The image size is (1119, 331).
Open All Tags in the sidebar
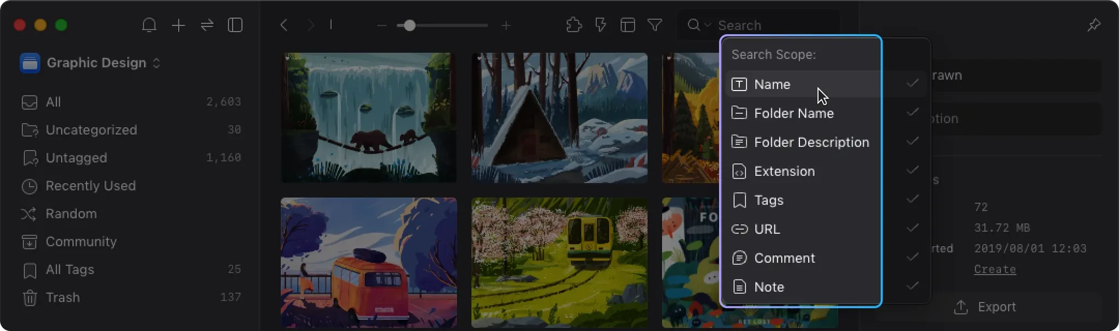click(131, 269)
